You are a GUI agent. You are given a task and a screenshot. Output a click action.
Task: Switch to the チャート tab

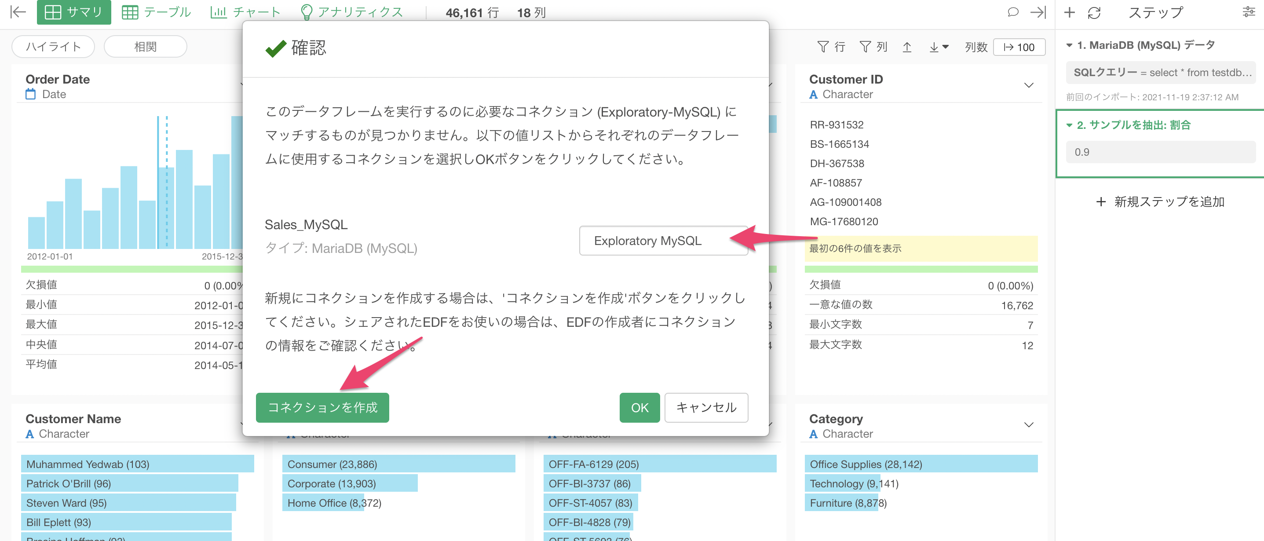245,12
